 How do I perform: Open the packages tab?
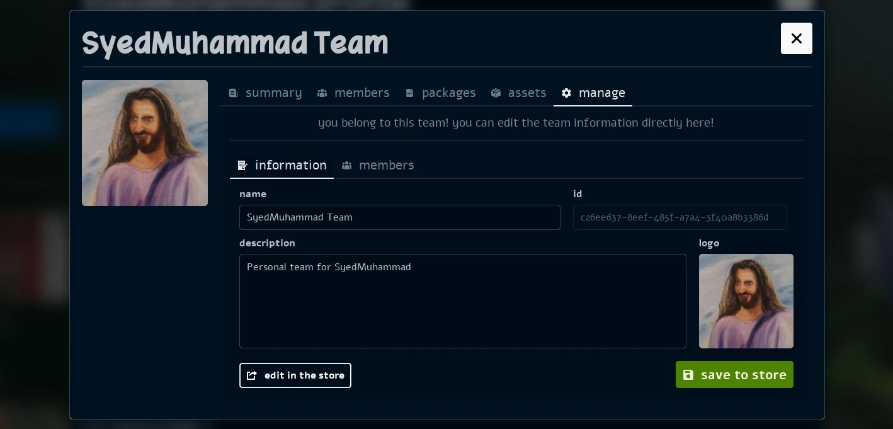[448, 93]
